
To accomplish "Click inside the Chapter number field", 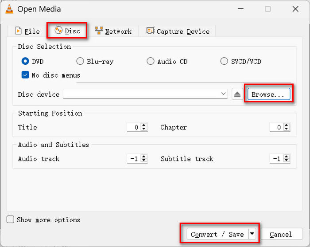I will click(276, 127).
